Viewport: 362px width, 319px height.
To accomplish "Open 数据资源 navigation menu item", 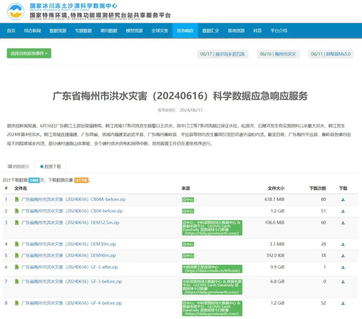I will 58,31.
